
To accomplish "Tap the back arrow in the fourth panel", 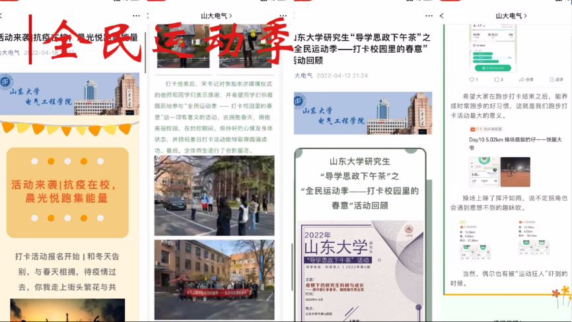I will tap(442, 15).
